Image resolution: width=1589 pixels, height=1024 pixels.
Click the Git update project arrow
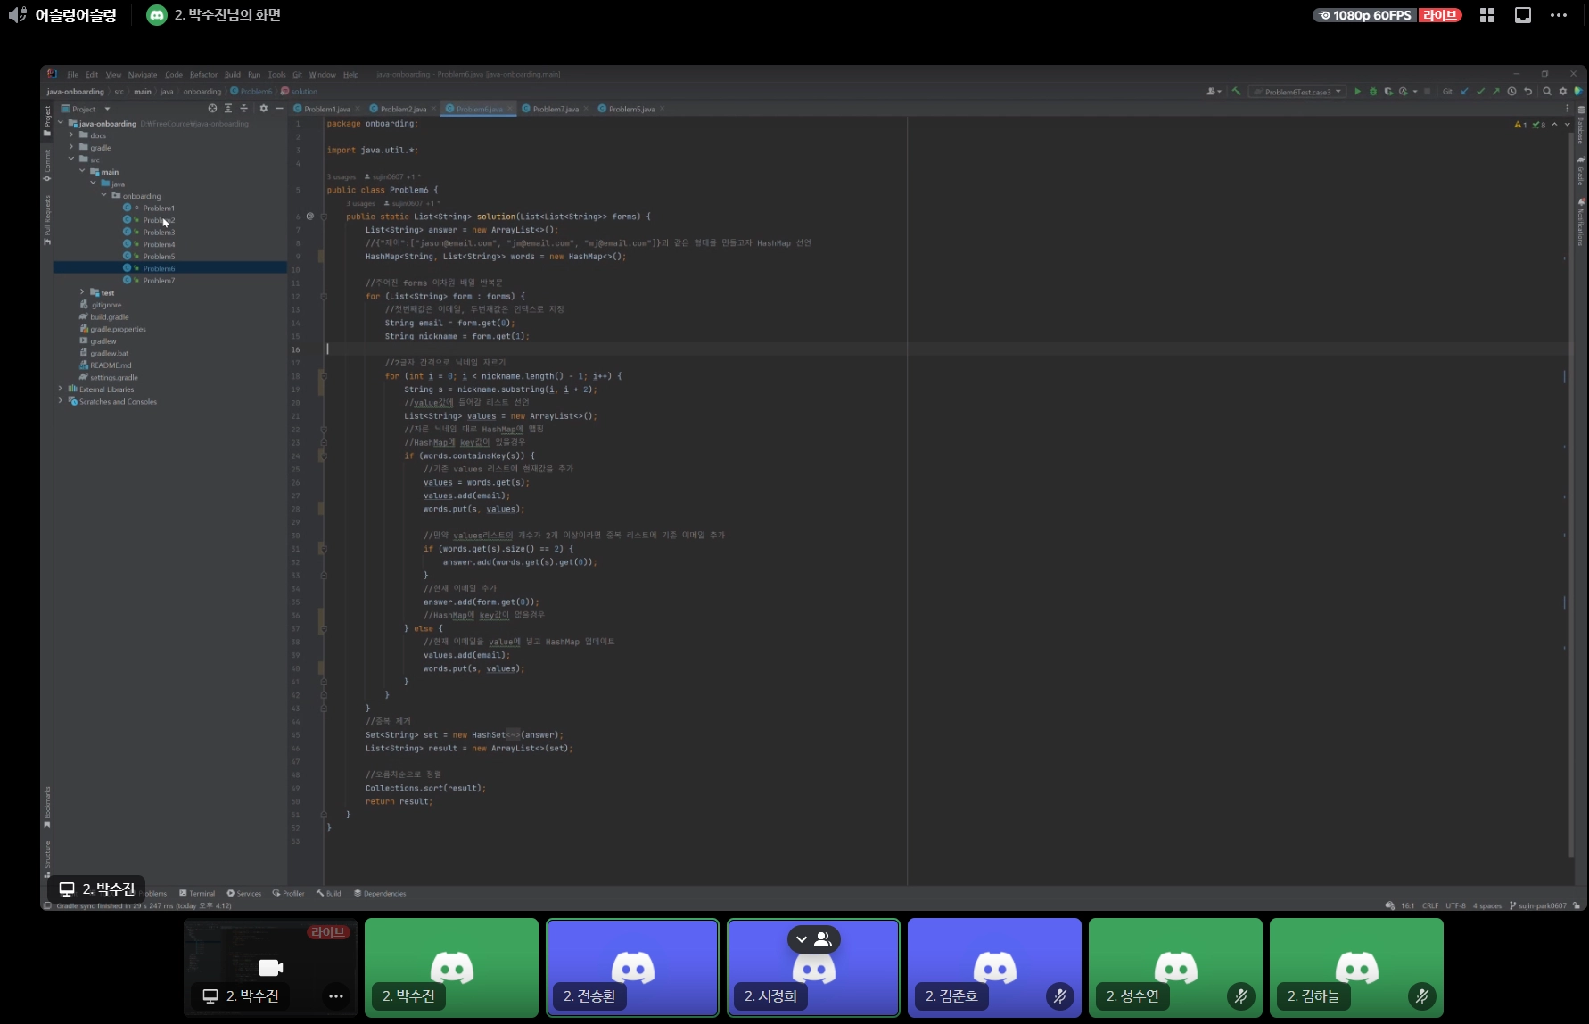pyautogui.click(x=1464, y=92)
